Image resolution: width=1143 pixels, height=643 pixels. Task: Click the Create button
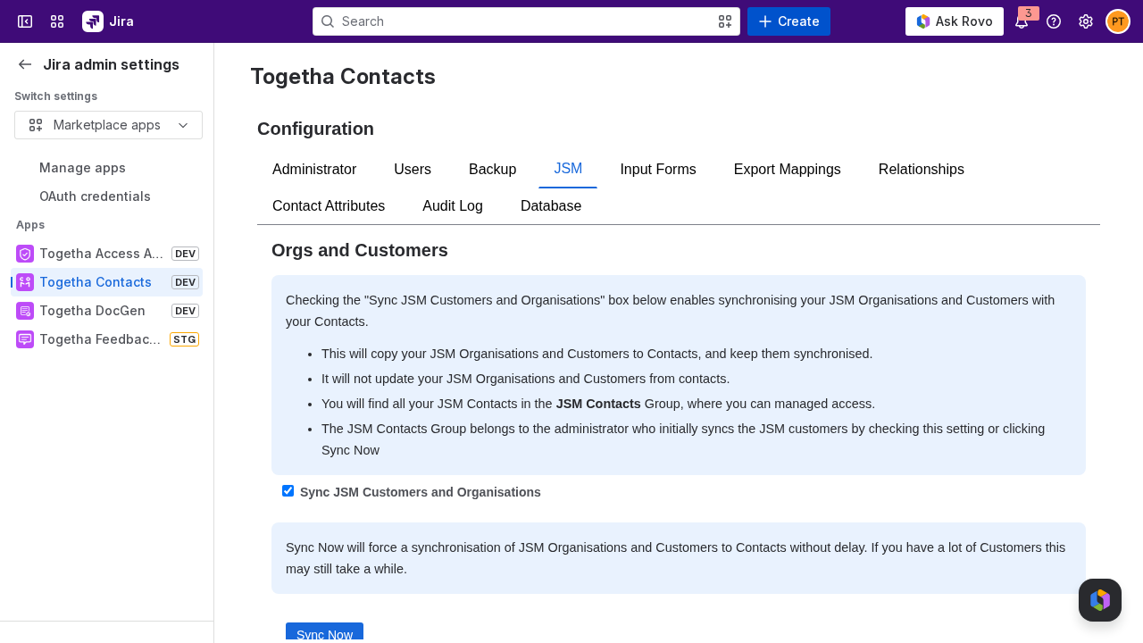click(788, 21)
